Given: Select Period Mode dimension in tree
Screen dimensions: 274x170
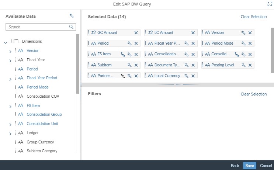Looking at the screenshot, I should click(x=38, y=87).
